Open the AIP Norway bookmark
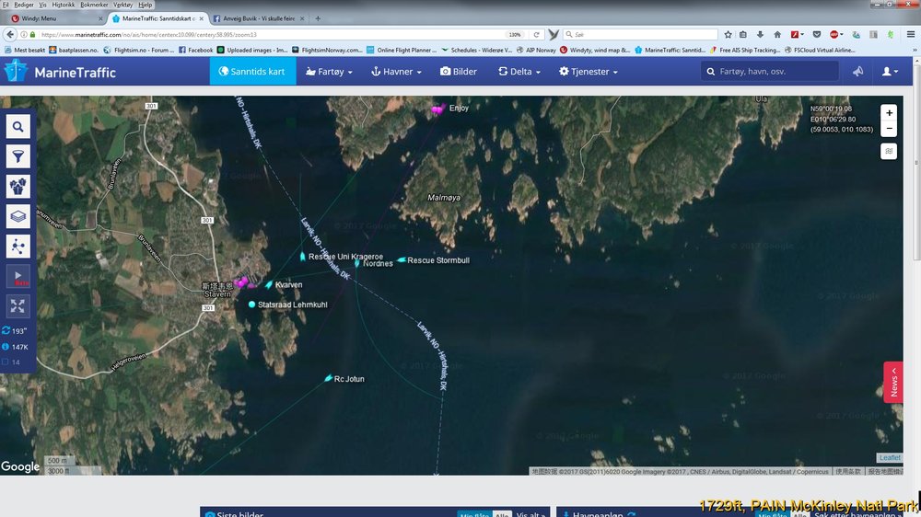Screen dimensions: 921x517 tap(536, 50)
